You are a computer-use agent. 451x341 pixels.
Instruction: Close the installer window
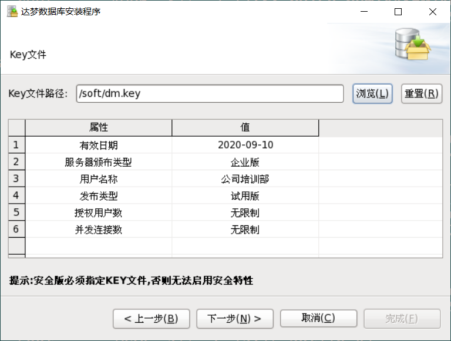[433, 12]
